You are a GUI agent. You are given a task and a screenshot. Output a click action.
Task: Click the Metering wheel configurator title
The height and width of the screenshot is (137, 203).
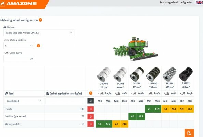point(176,2)
